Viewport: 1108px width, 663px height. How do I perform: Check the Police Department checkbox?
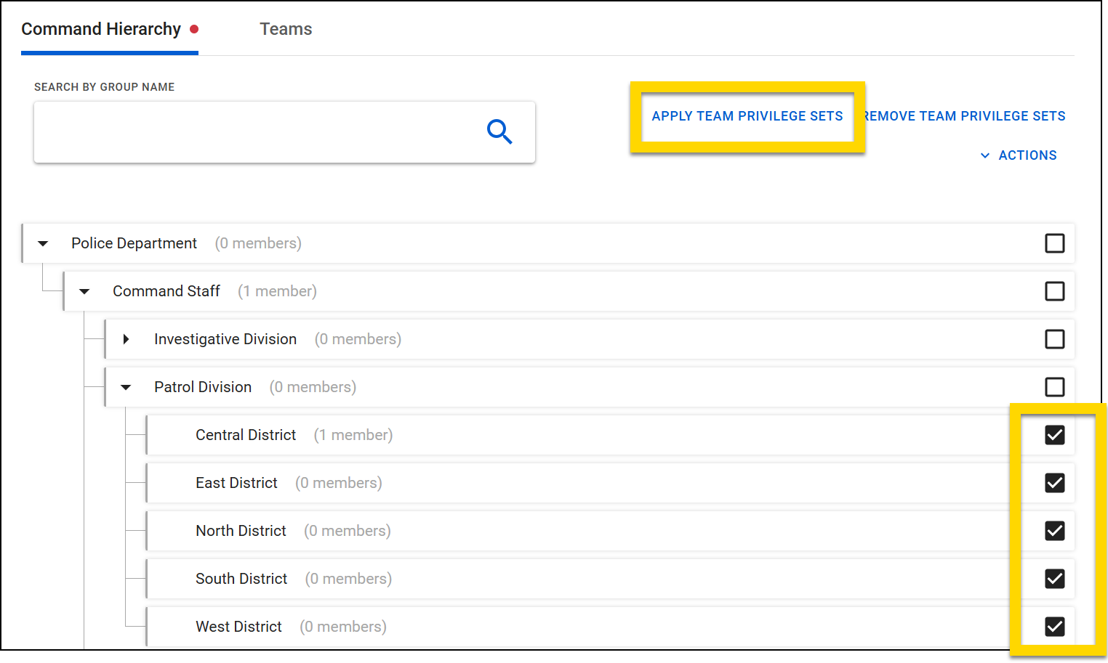tap(1055, 243)
